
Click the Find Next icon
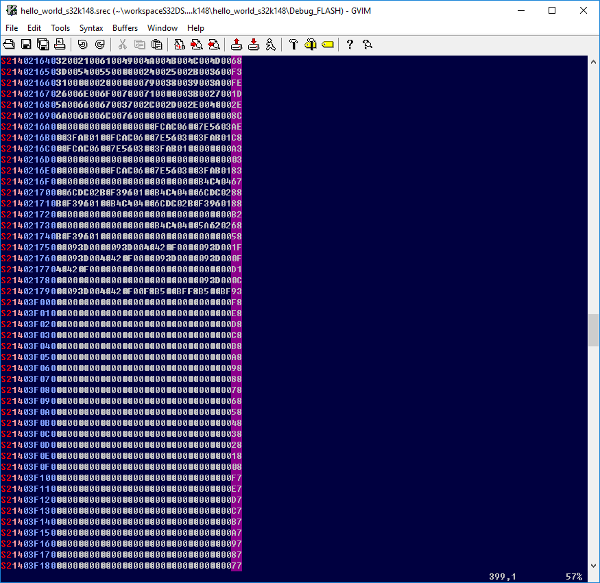click(x=197, y=45)
